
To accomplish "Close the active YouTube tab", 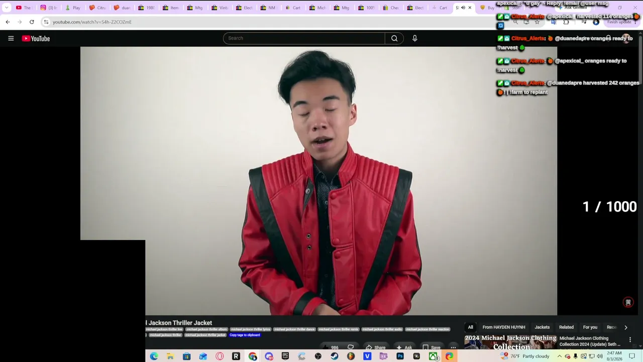I will point(470,8).
